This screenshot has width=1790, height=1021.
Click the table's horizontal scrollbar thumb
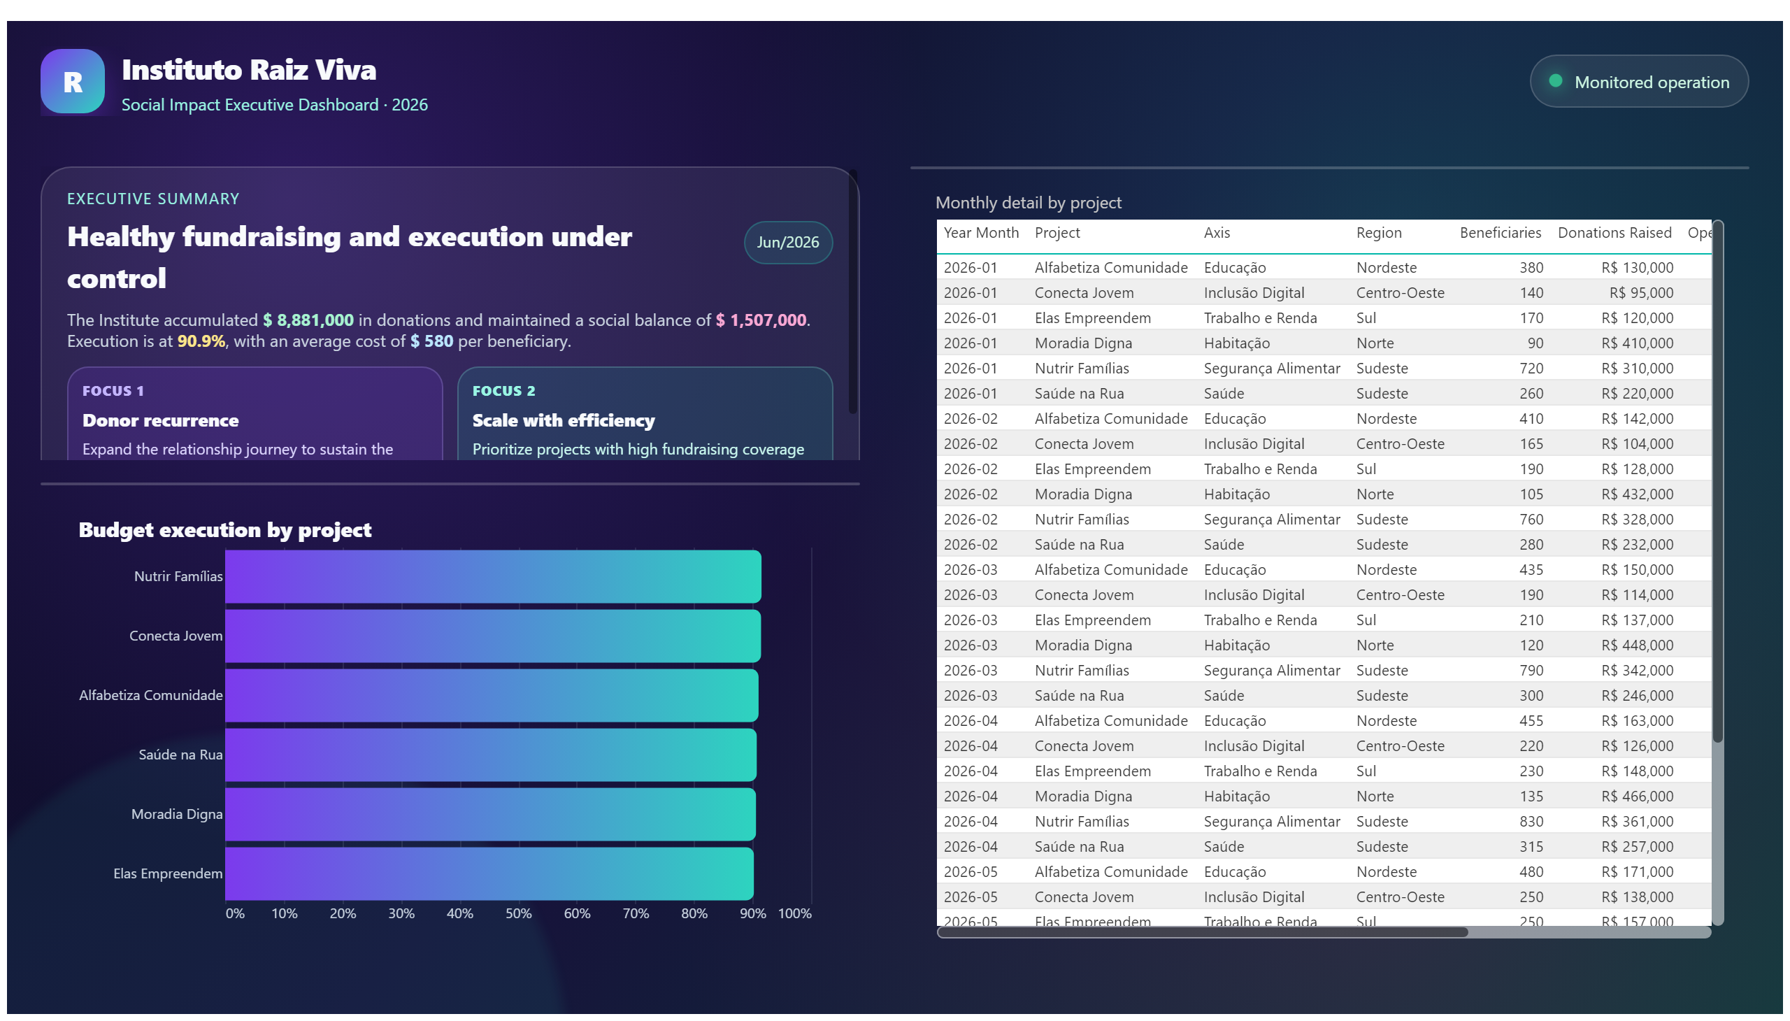pos(1203,932)
